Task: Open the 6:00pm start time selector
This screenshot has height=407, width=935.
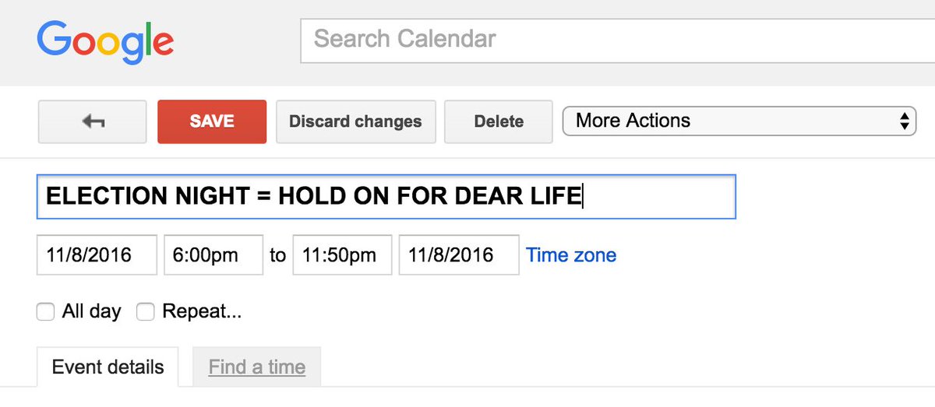Action: pos(213,254)
